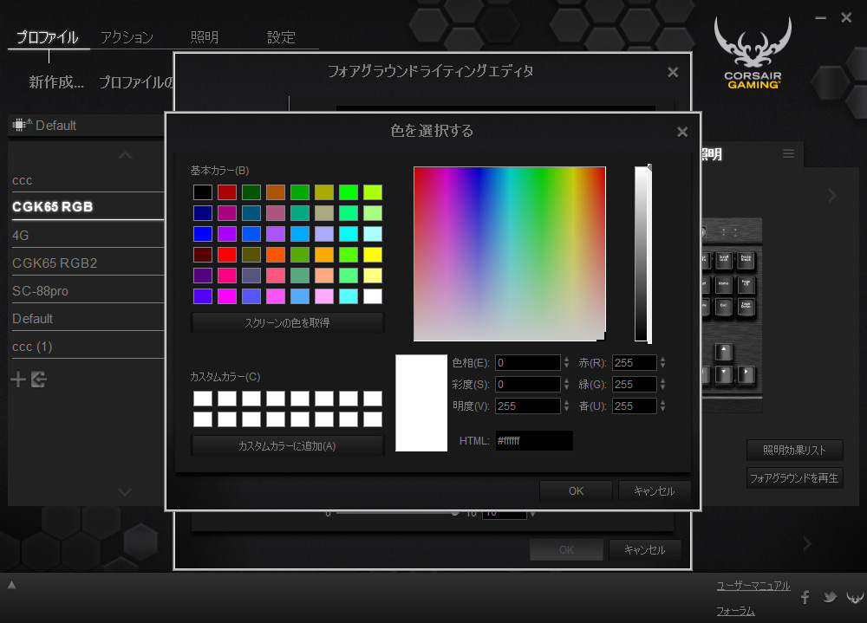Viewport: 867px width, 623px height.
Task: Select the ccc profile at list top
Action: coord(88,180)
